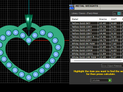This screenshot has height=92, width=123.
Task: Select the Yellow Gold:18KY R... row
Action: point(97,37)
